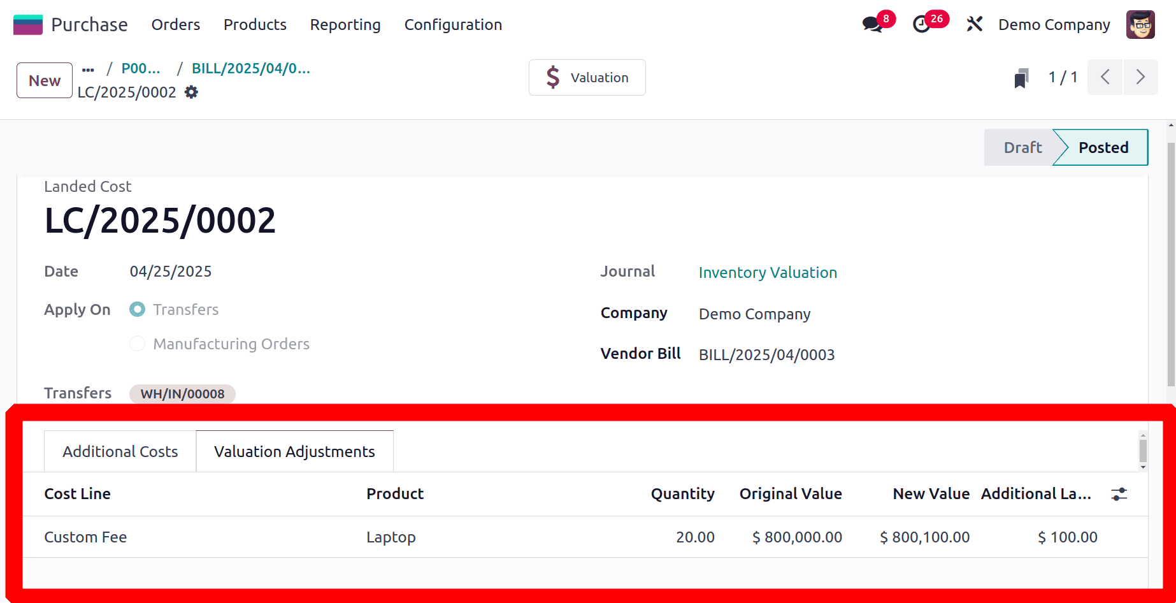The image size is (1176, 603).
Task: Click the date 04/25/2025
Action: pyautogui.click(x=171, y=272)
